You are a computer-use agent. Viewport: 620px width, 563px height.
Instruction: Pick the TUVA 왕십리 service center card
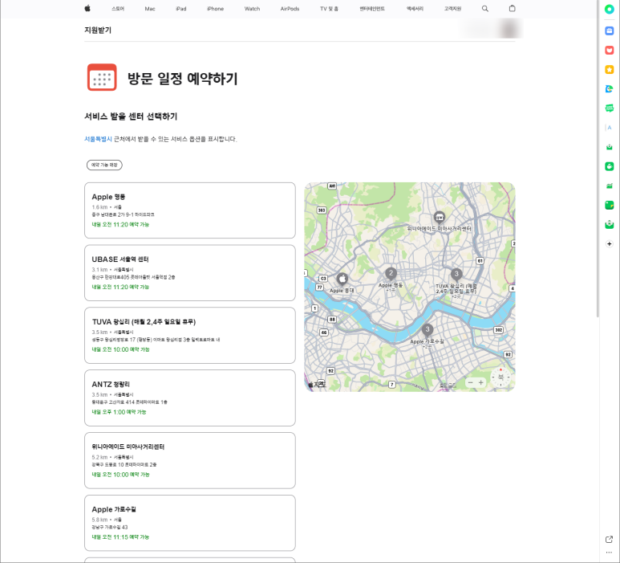(x=189, y=335)
